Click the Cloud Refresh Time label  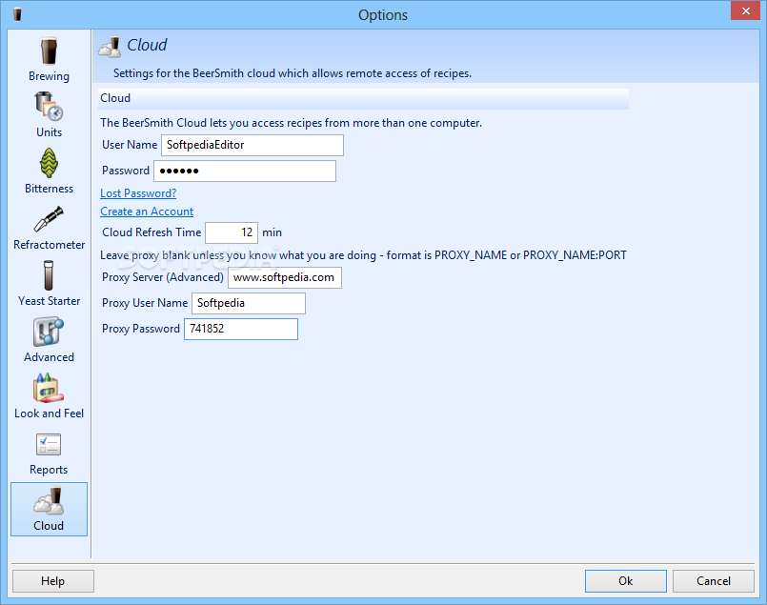click(x=151, y=232)
